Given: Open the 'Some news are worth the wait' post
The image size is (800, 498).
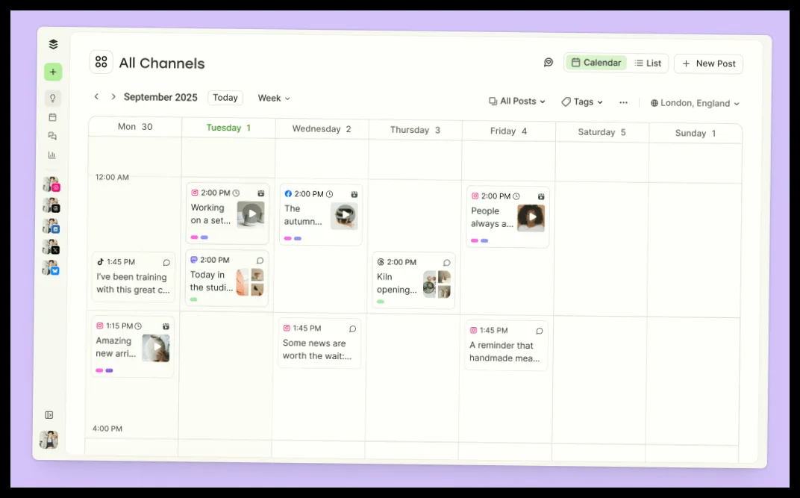Looking at the screenshot, I should click(x=319, y=343).
